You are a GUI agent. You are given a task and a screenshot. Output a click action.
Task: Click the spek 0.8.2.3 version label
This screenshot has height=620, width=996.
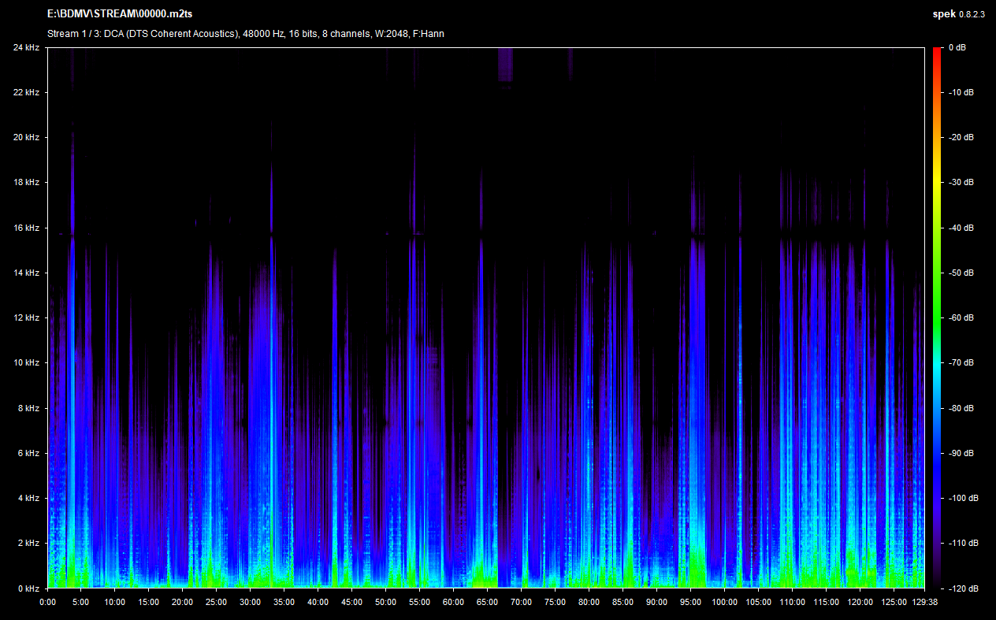click(x=961, y=14)
